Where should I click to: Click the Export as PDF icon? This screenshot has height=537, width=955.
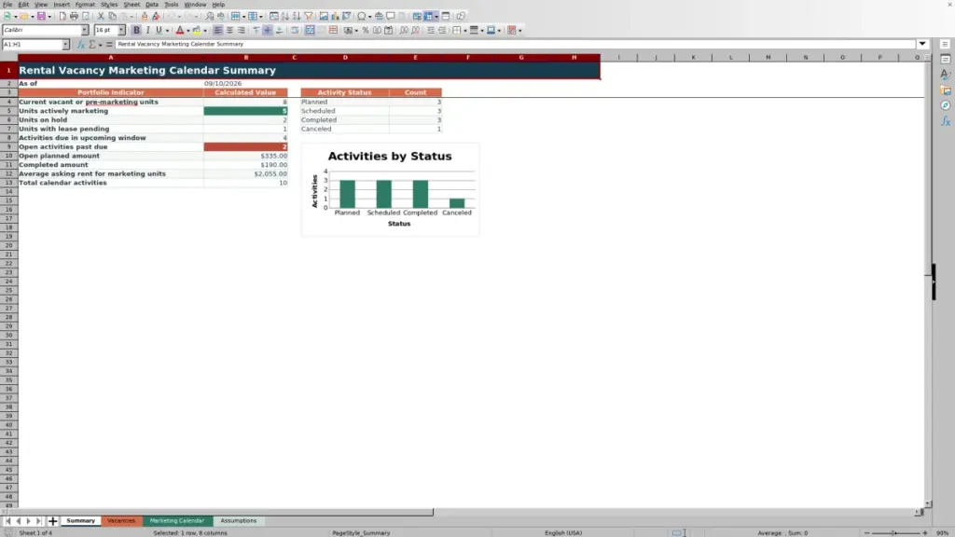(62, 16)
